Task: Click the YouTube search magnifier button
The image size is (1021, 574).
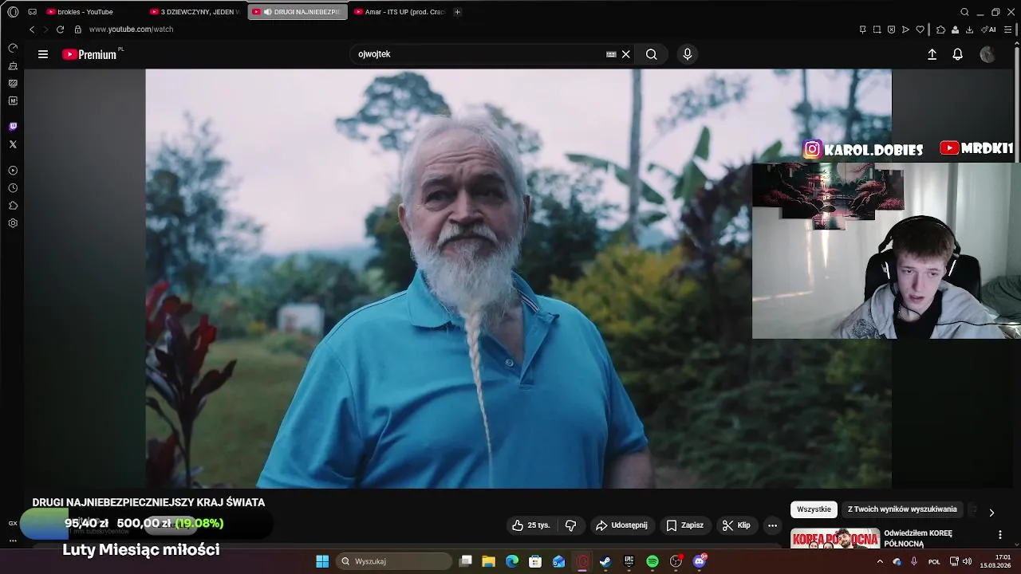Action: click(652, 54)
